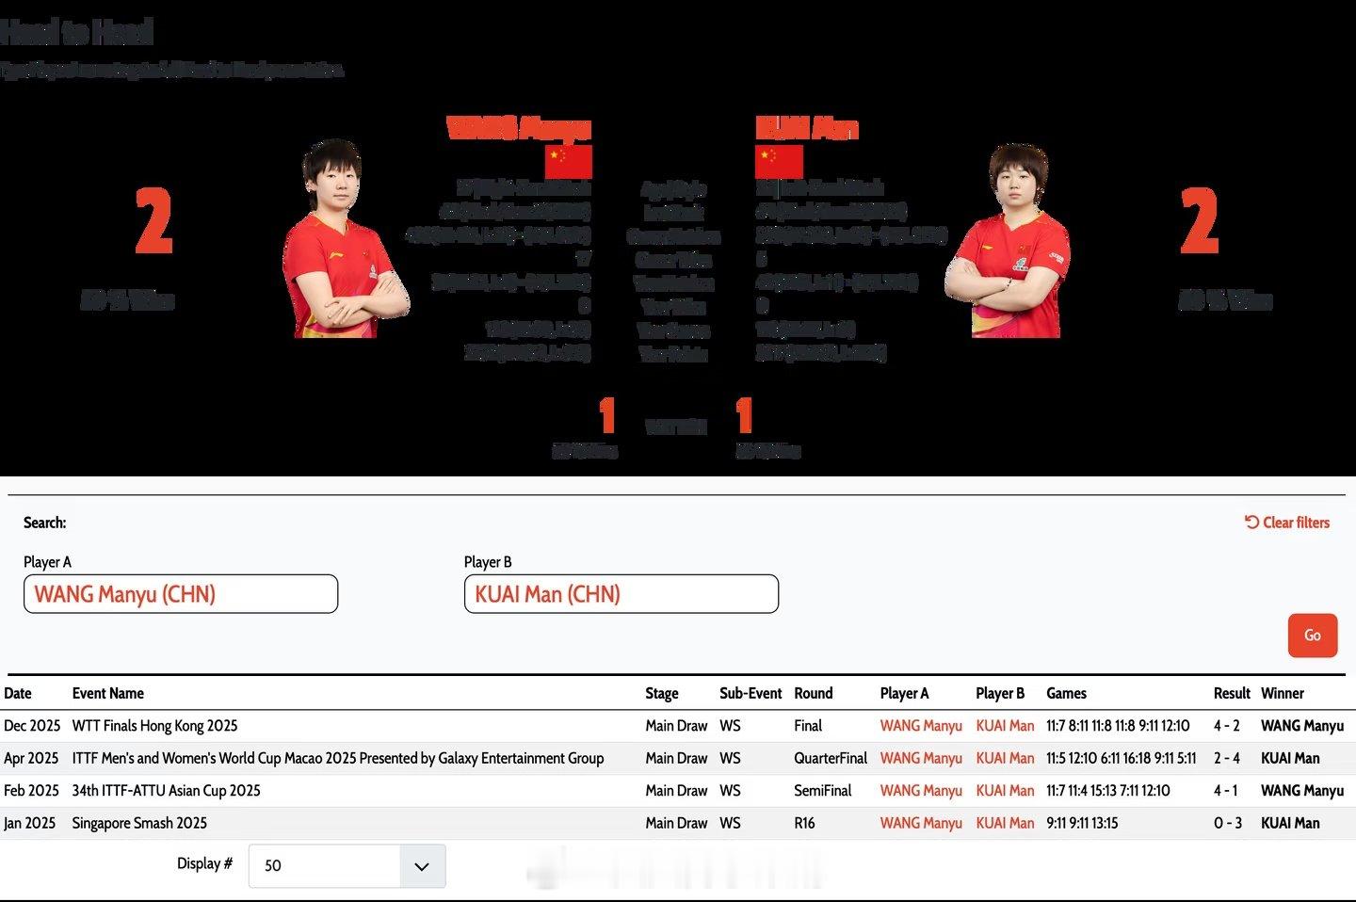Open Player B KUAI Man link in Dec 2025 row
Viewport: 1356px width, 902px height.
1005,726
